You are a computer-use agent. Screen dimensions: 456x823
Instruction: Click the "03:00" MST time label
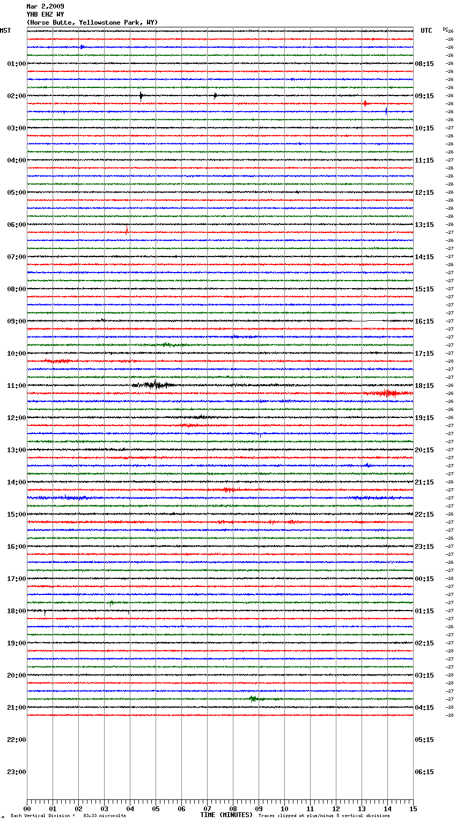[x=17, y=128]
